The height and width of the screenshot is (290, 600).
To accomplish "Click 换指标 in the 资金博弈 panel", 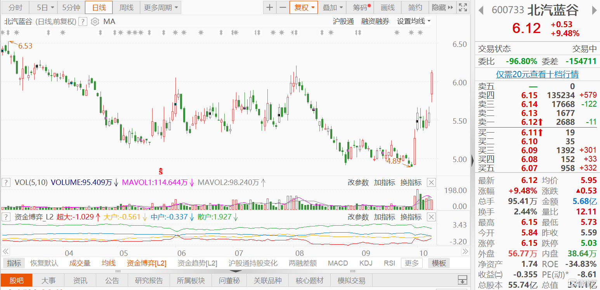I will coord(411,217).
